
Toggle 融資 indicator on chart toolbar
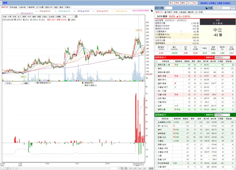[24, 17]
